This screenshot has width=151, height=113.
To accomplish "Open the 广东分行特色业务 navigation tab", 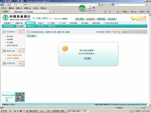I will click(111, 23).
